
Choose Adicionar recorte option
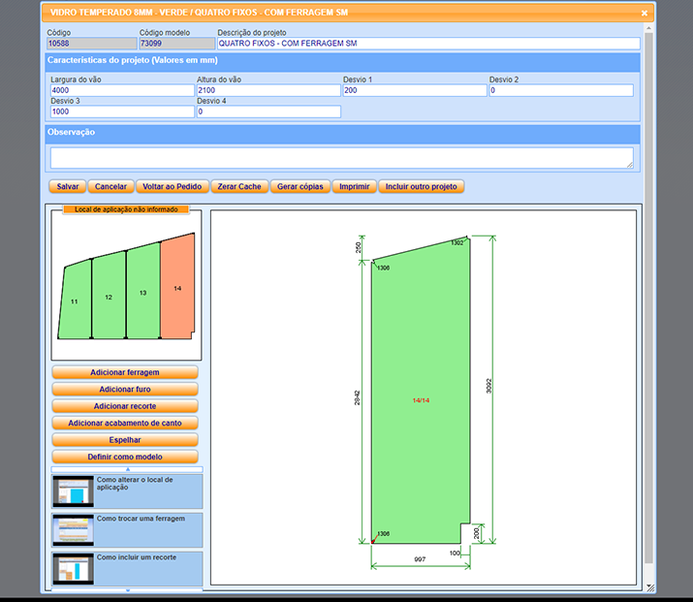(x=125, y=406)
